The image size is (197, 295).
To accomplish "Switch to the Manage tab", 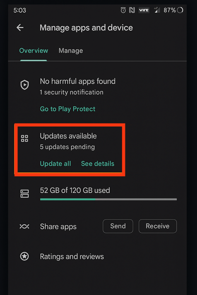I will click(x=71, y=51).
